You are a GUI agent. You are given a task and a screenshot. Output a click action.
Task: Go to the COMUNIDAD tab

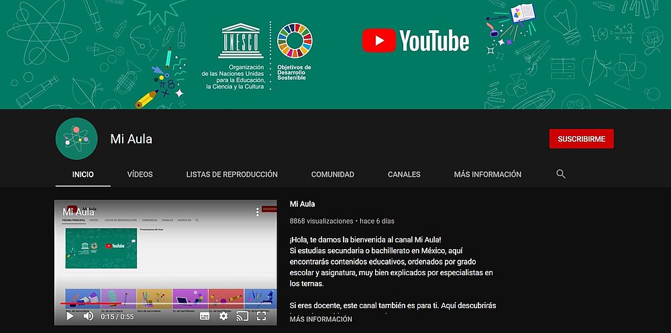332,175
